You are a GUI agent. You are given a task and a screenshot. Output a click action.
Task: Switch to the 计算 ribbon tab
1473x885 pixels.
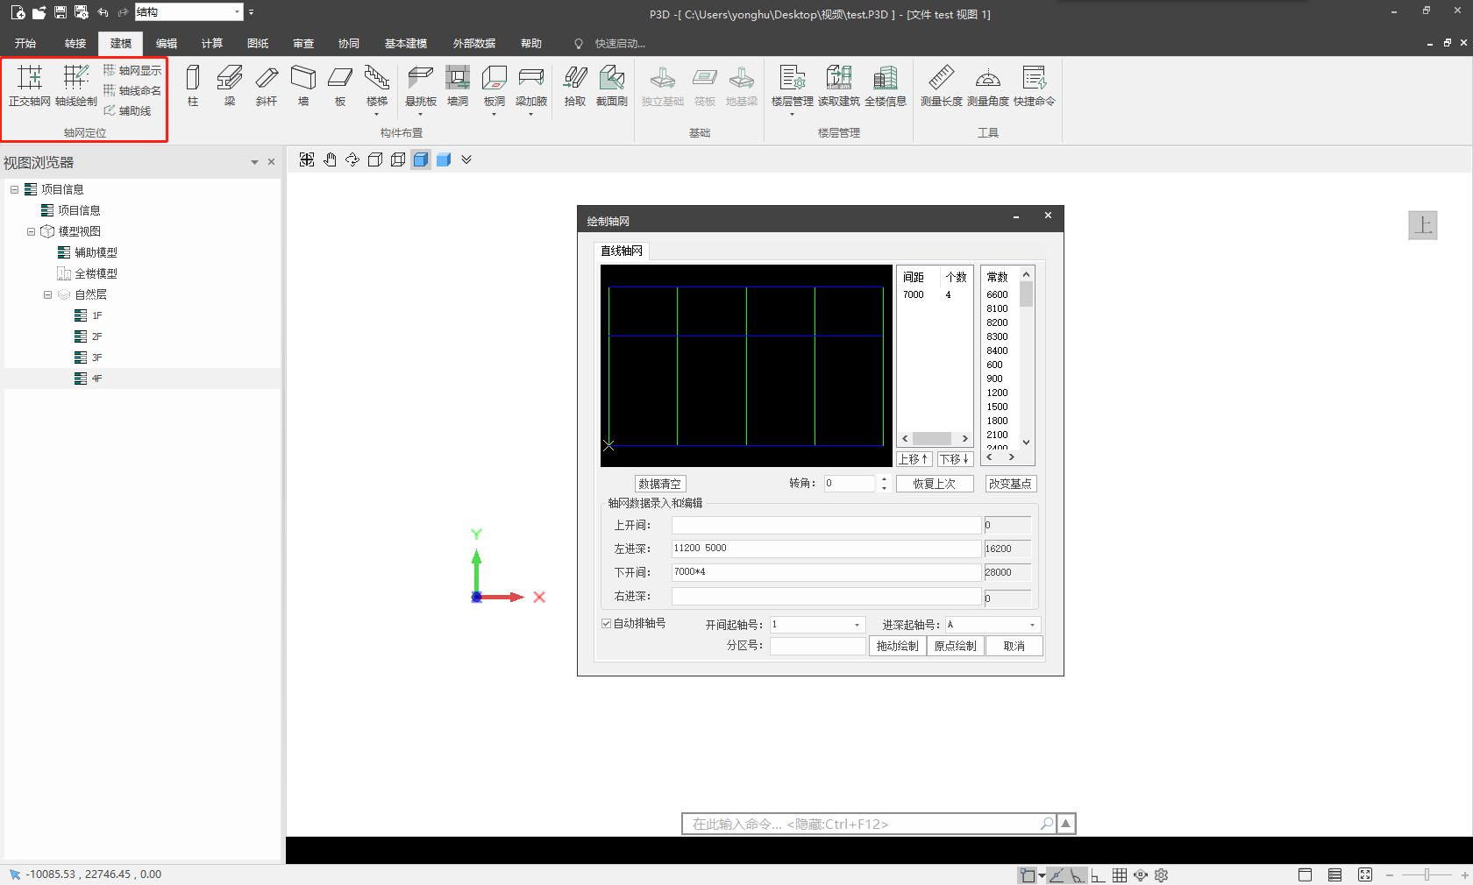click(x=212, y=44)
